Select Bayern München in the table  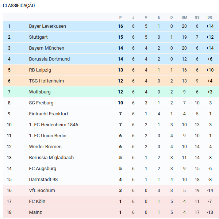46,48
